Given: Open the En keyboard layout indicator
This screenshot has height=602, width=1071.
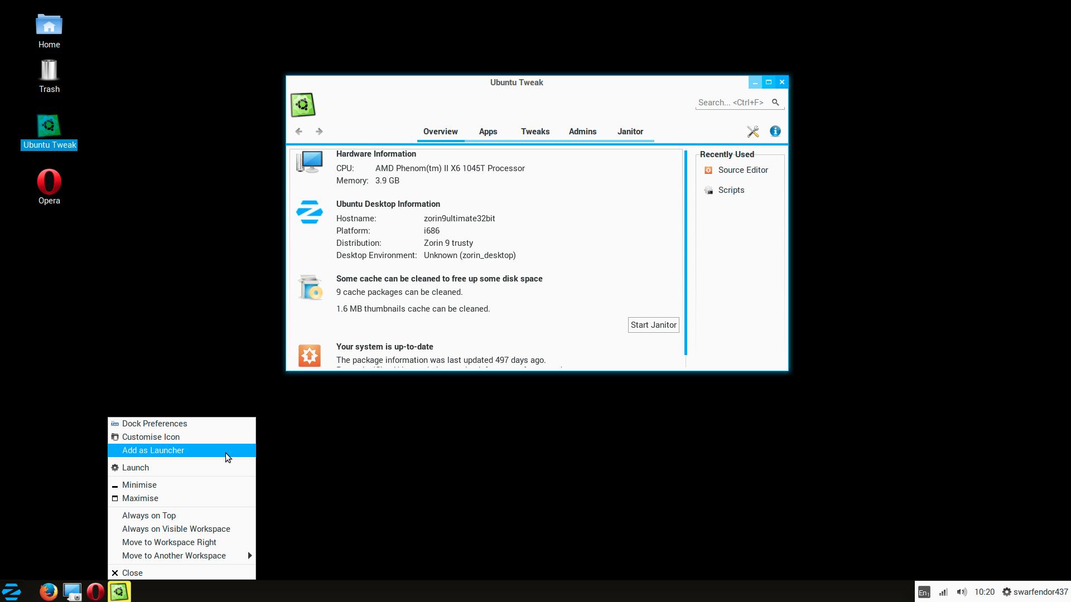Looking at the screenshot, I should click(x=924, y=592).
